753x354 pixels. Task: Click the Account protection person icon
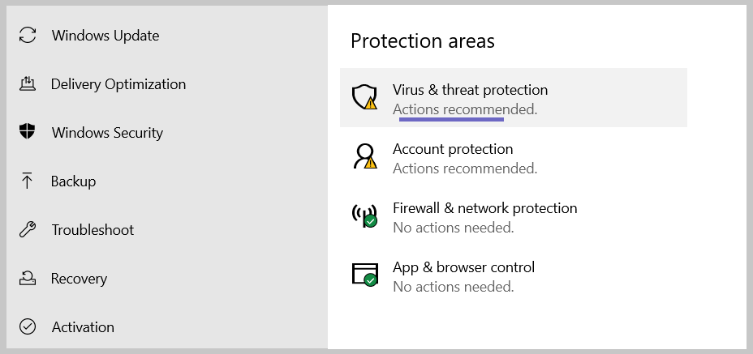pos(364,156)
